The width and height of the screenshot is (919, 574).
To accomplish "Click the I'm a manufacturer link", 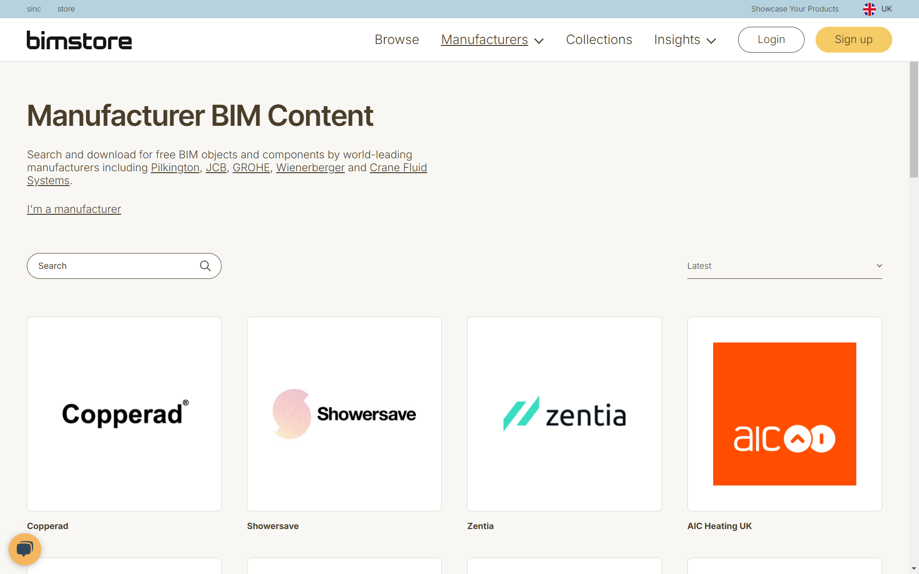I will point(74,210).
